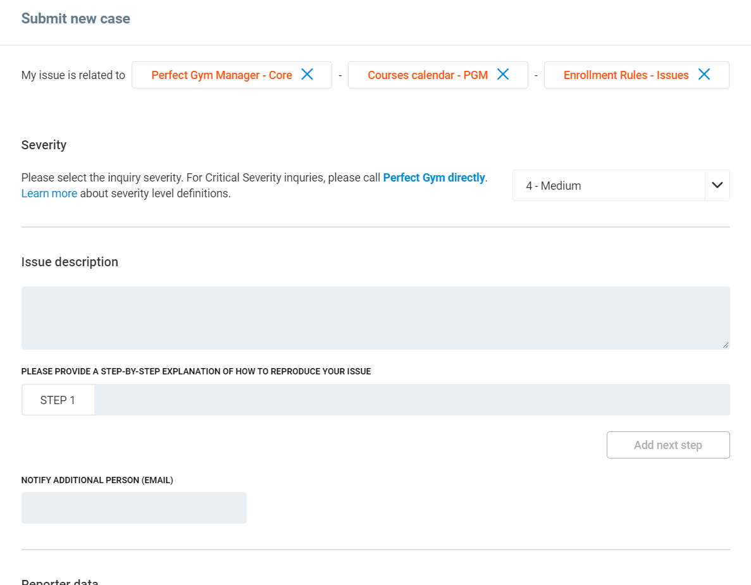
Task: Click into the Step 1 input field
Action: 411,400
